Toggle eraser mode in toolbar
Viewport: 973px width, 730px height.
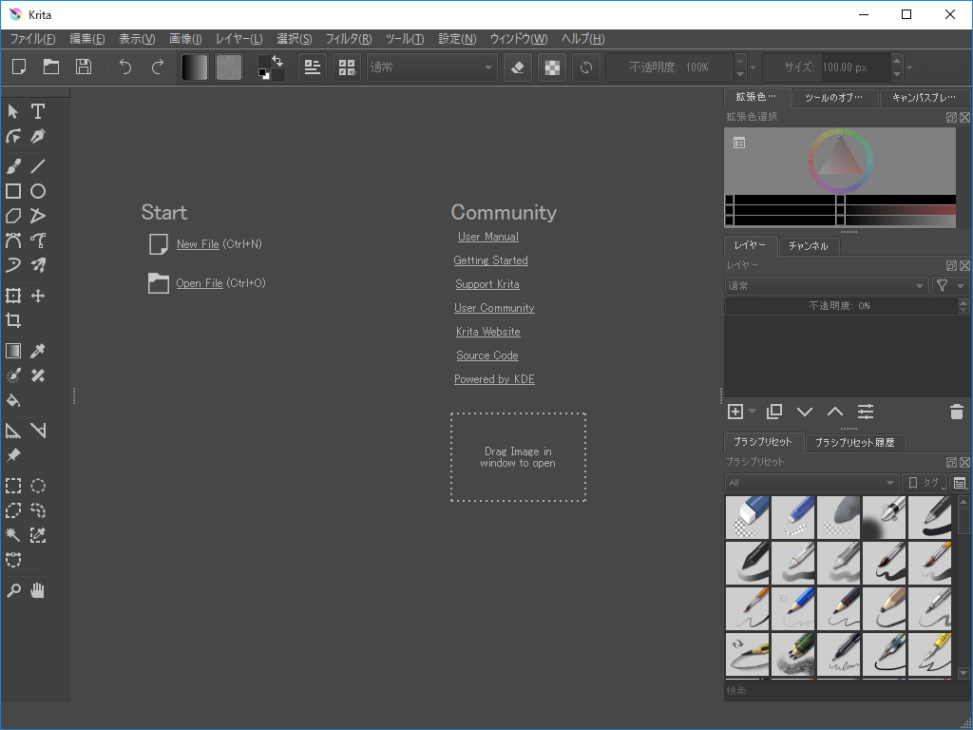point(517,67)
